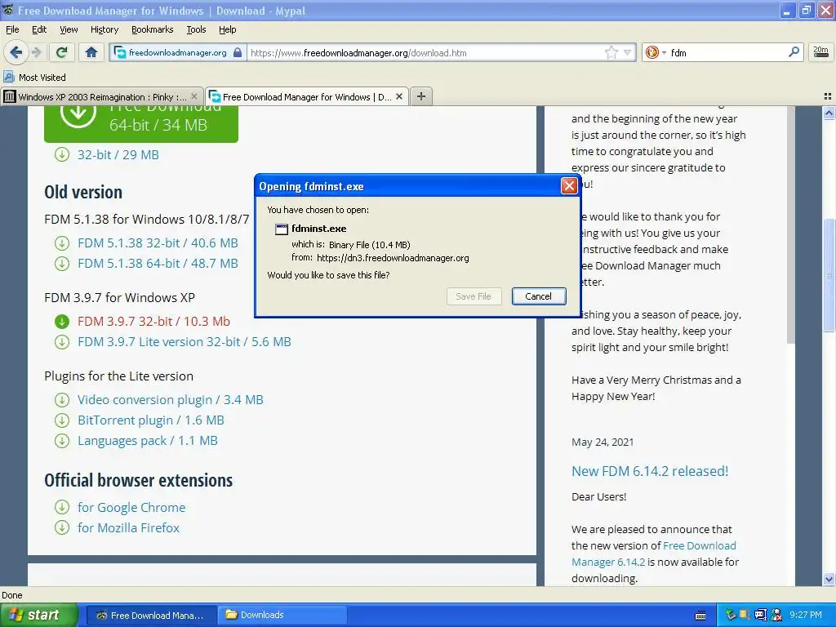Click download icon beside FDM 3.9.7 Lite version
Viewport: 836px width, 627px height.
click(62, 342)
